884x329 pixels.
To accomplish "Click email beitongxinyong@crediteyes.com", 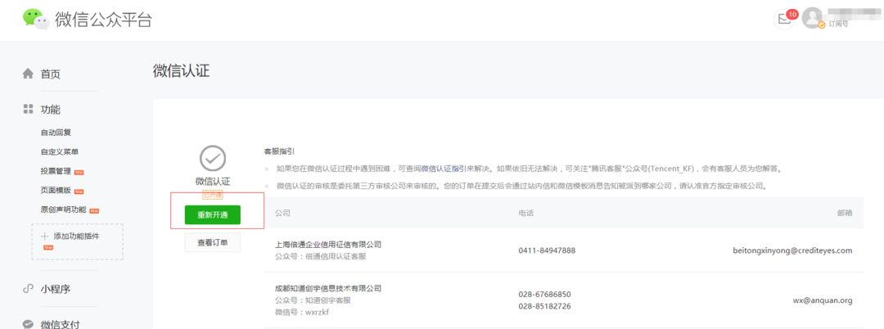I will point(792,250).
